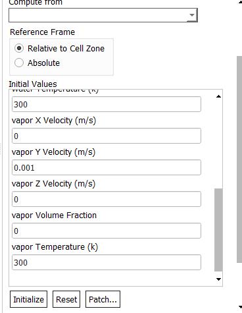Click the outer panel vertical scrollbar thumb
This screenshot has height=313, width=242.
tap(239, 159)
